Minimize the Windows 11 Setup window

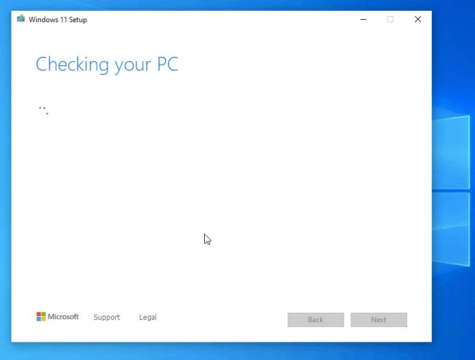tap(363, 19)
